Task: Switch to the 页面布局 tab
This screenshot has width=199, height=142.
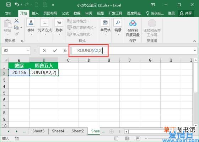Action: click(50, 13)
